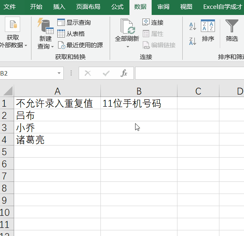Sort descending Z to A
This screenshot has height=236, width=244.
tap(192, 41)
